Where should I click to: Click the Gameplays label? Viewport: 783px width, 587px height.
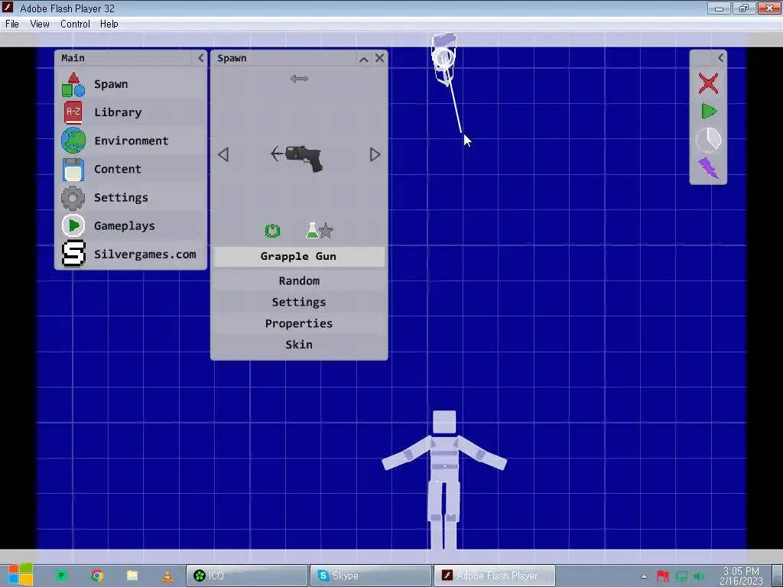pyautogui.click(x=125, y=226)
